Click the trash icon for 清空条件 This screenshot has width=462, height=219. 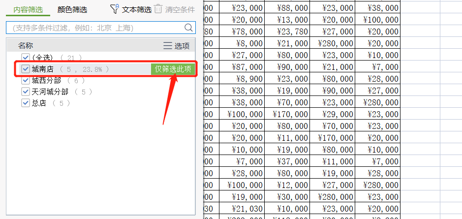[158, 9]
